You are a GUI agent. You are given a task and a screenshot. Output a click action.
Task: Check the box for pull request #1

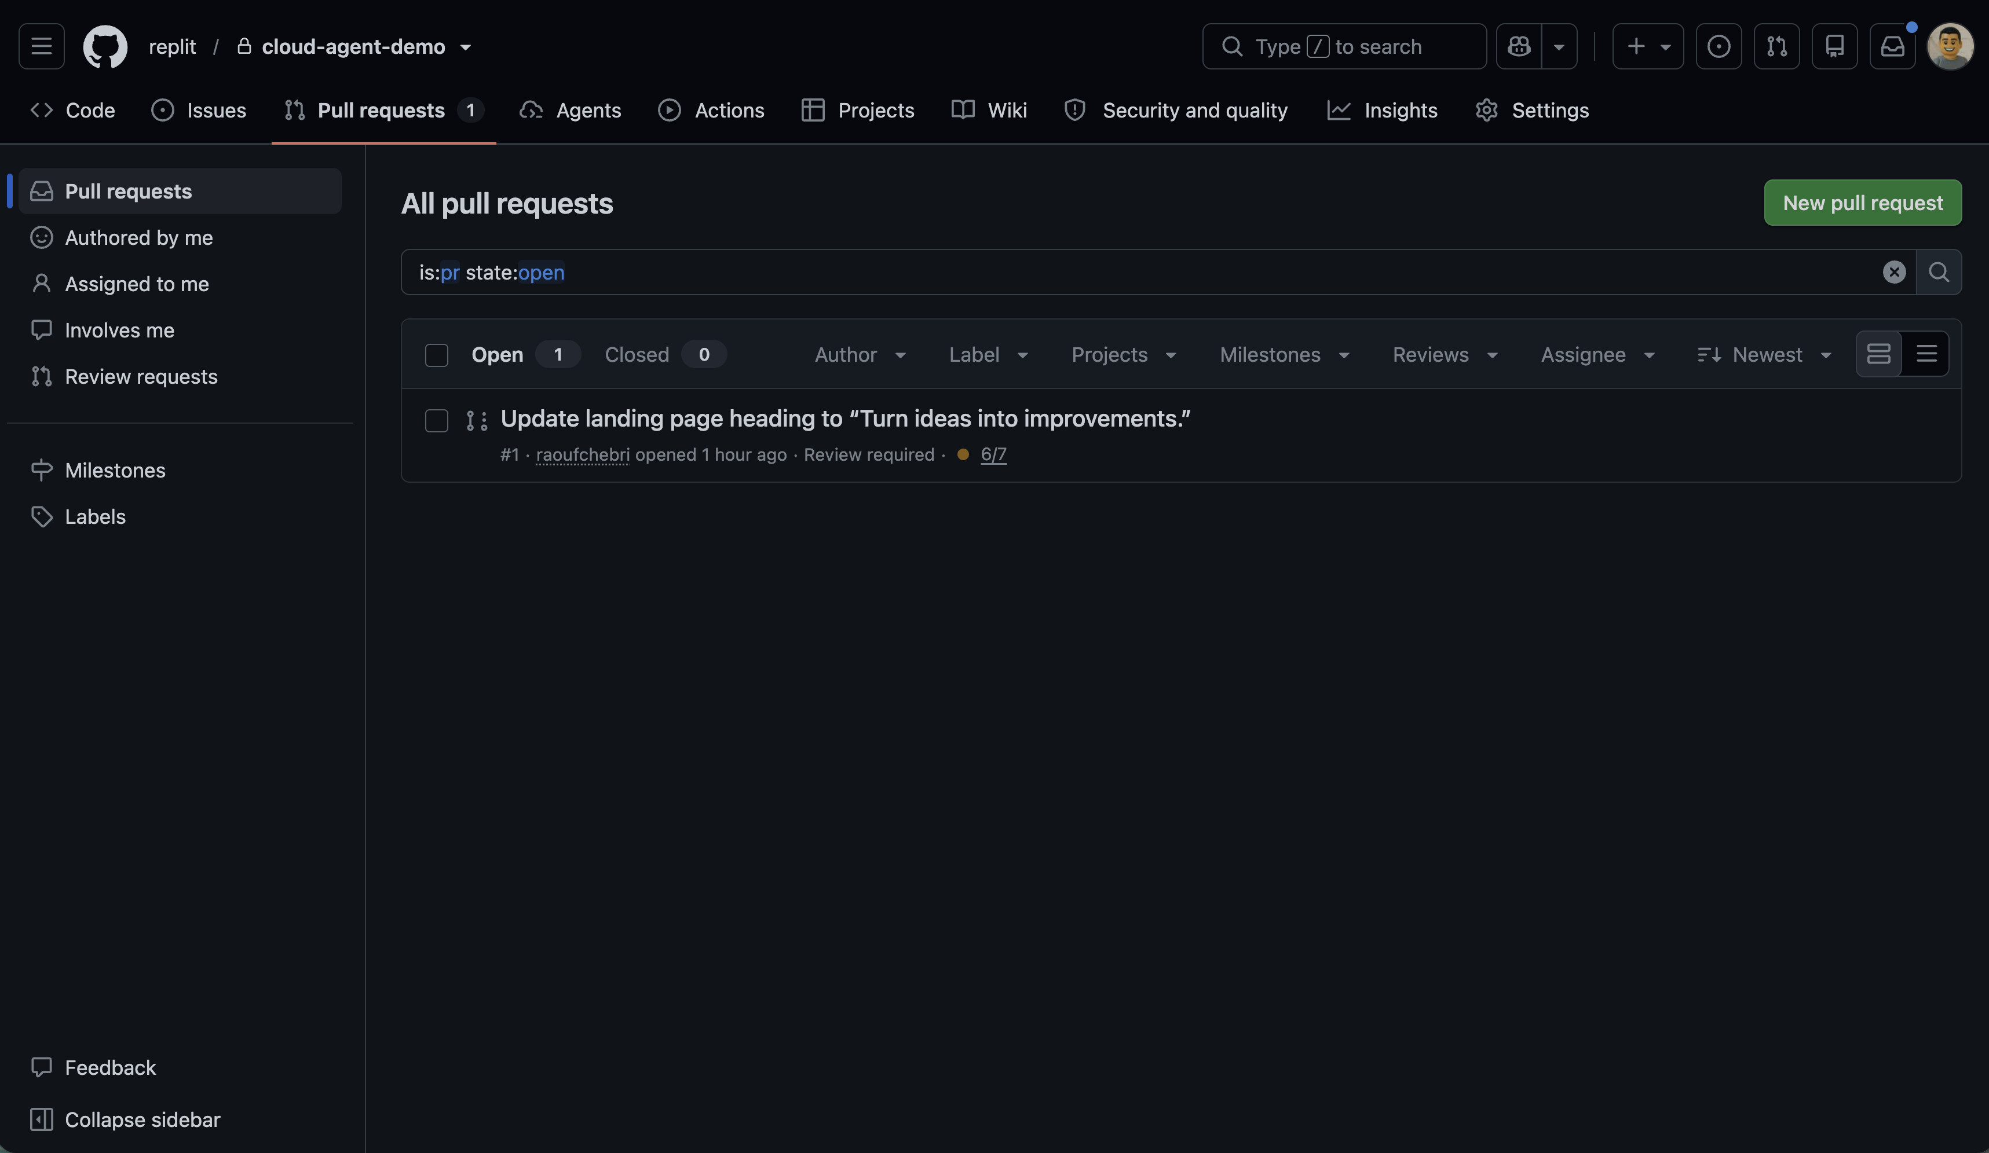tap(437, 420)
